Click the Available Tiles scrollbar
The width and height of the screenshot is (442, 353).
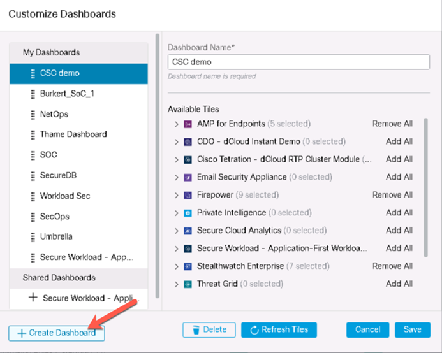[425, 187]
